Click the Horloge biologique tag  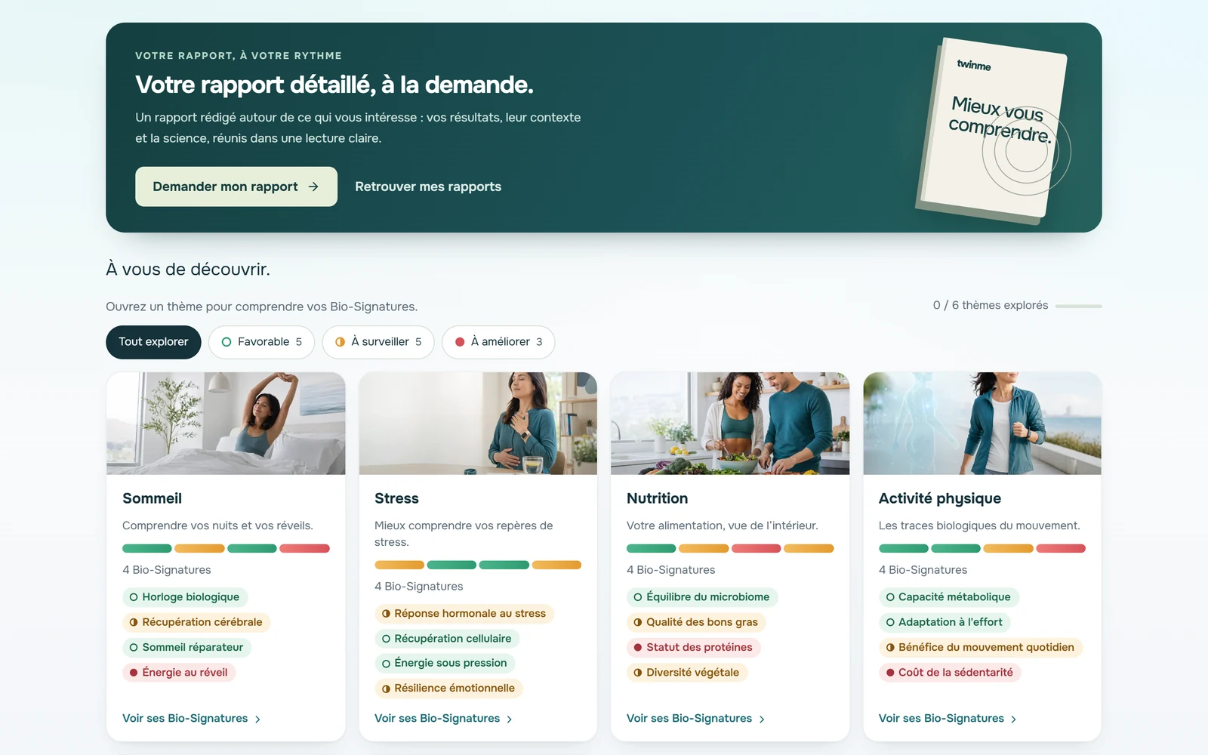185,597
